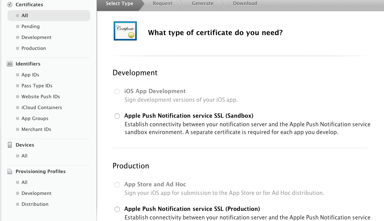Open All under Certificates
Viewport: 384px width, 221px height.
tap(49, 16)
